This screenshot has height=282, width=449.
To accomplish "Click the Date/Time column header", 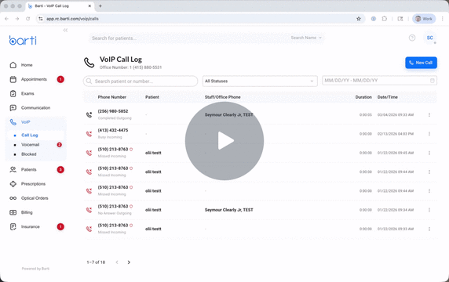I will [388, 97].
